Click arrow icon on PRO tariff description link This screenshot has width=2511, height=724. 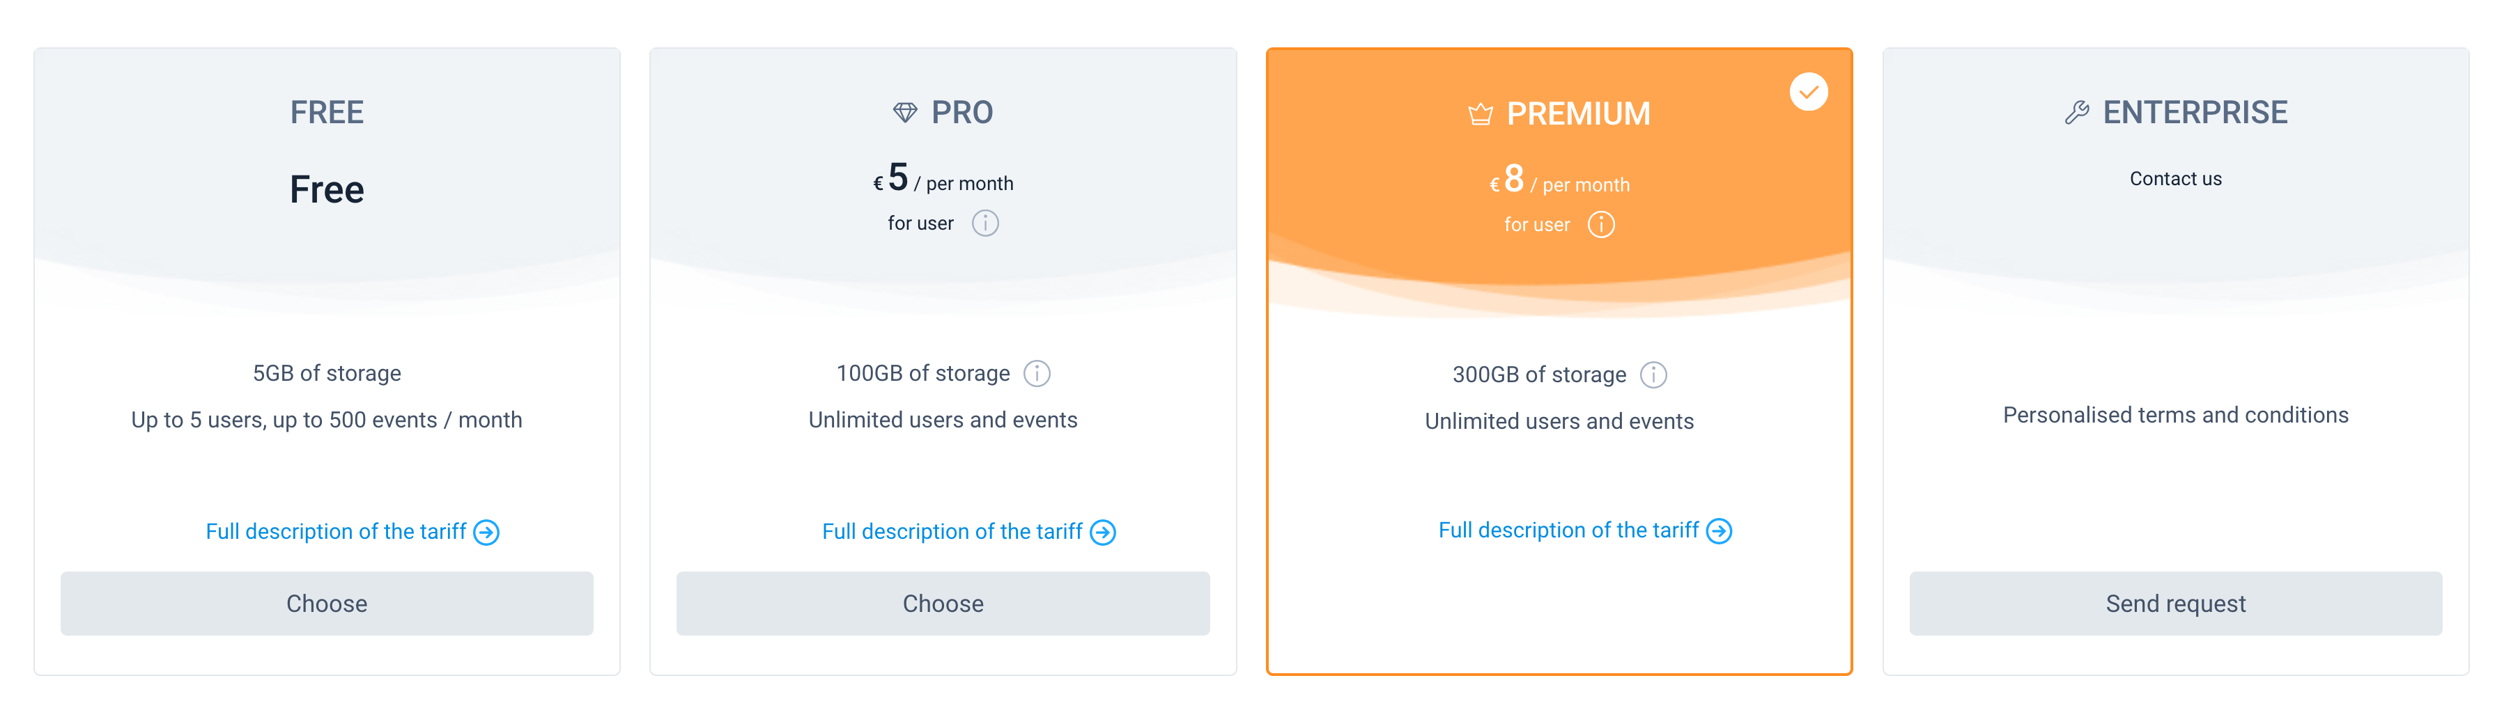pyautogui.click(x=1102, y=532)
